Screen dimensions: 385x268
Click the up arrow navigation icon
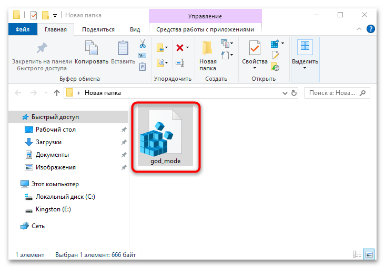click(57, 93)
